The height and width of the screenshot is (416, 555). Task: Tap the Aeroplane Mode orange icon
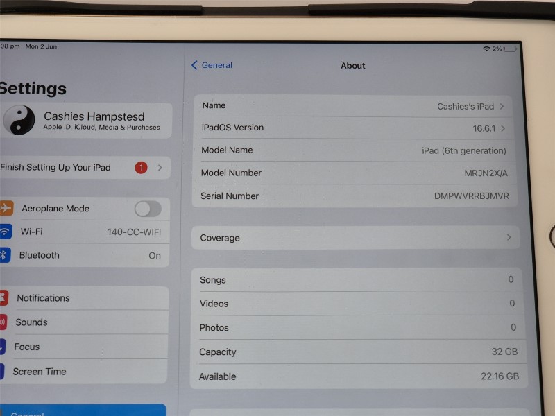pyautogui.click(x=6, y=208)
